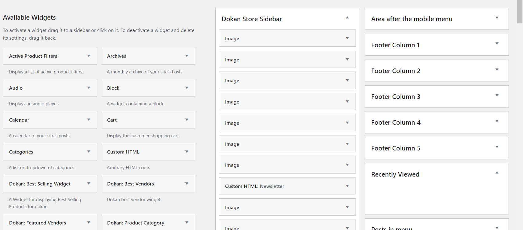Collapse the Recently Viewed widget area
The width and height of the screenshot is (523, 230).
pos(497,173)
